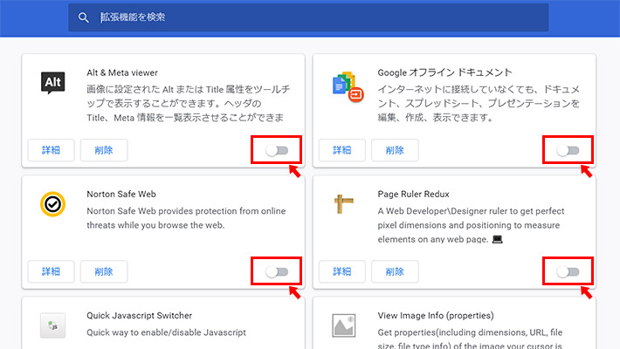The height and width of the screenshot is (349, 620).
Task: Click the Quick Javascript Switcher title
Action: (x=140, y=315)
